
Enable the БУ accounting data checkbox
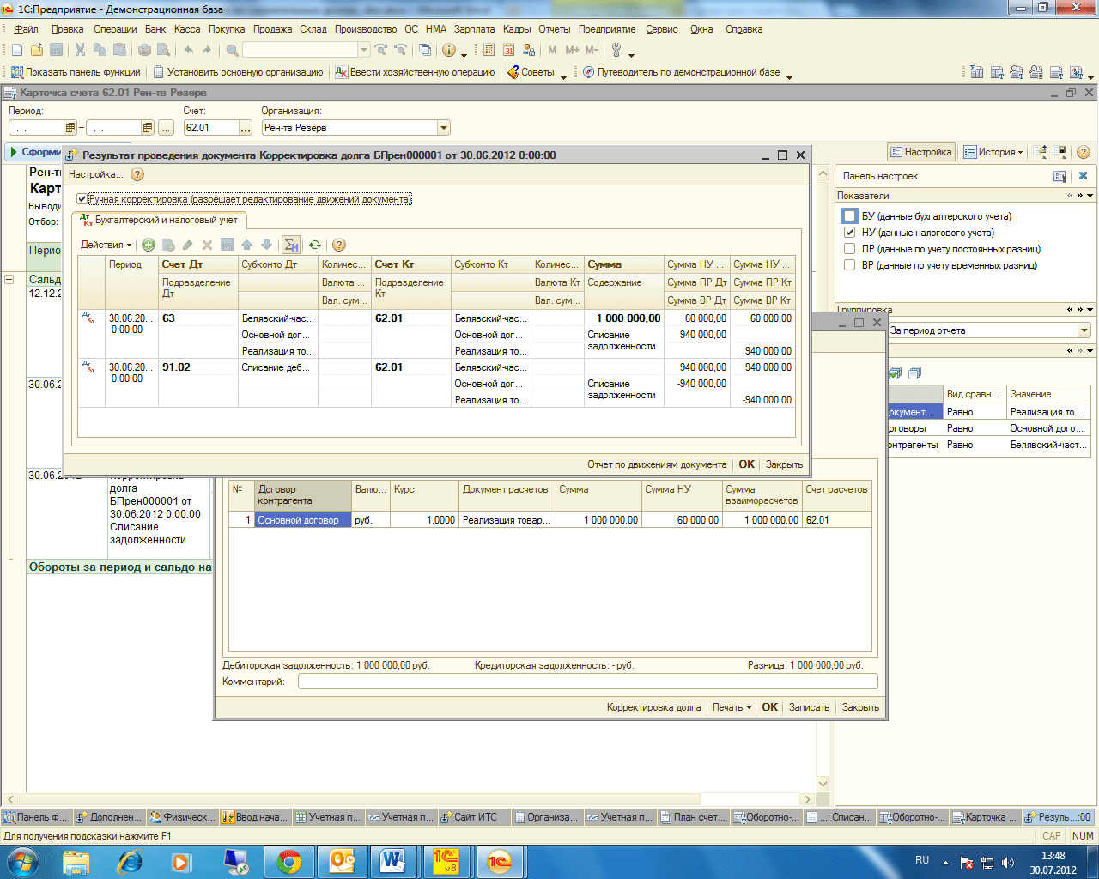click(x=849, y=216)
